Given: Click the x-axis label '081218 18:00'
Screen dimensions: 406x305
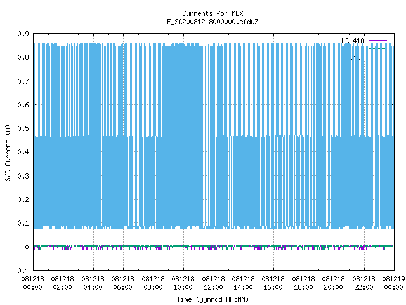Looking at the screenshot, I should tap(303, 283).
